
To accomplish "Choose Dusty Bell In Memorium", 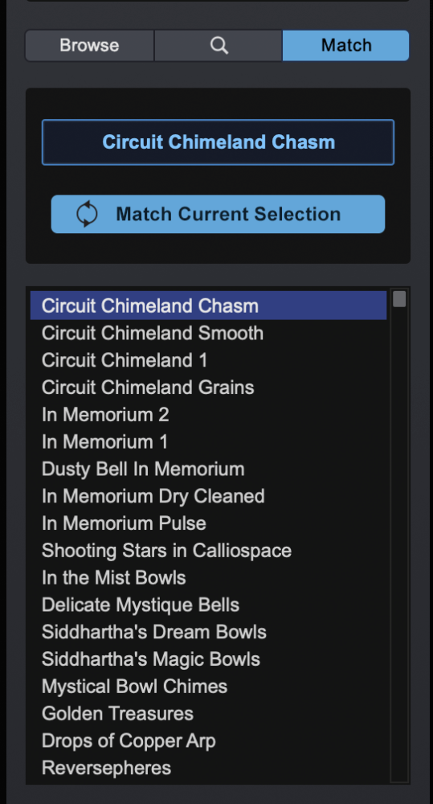I will [x=209, y=470].
